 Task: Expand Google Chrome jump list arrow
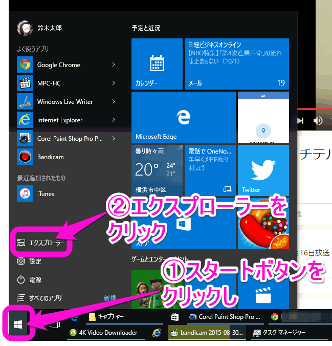pyautogui.click(x=114, y=65)
